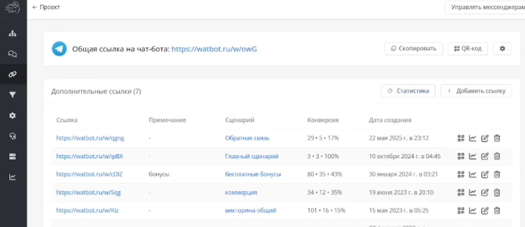Open the chats icon in left sidebar

point(12,54)
